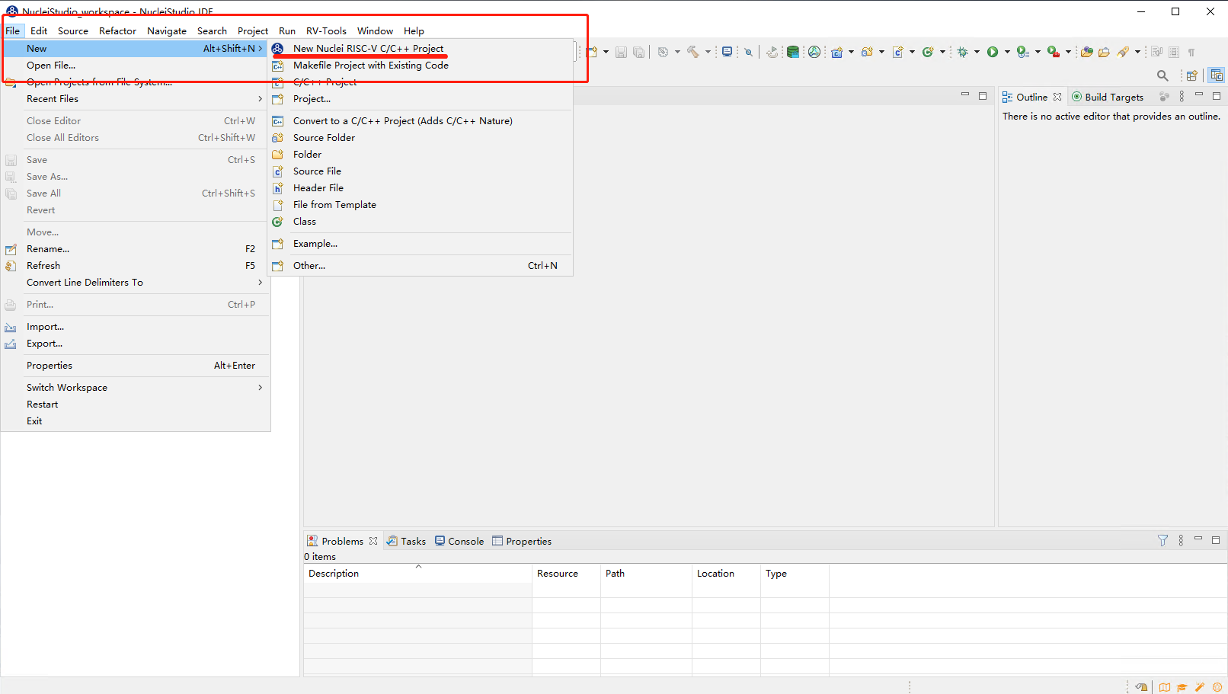Click the New wizard toolbar icon
The image size is (1228, 694).
coord(592,52)
